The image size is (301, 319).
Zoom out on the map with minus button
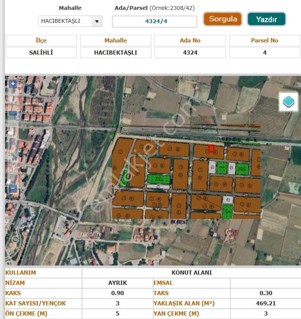click(x=13, y=189)
